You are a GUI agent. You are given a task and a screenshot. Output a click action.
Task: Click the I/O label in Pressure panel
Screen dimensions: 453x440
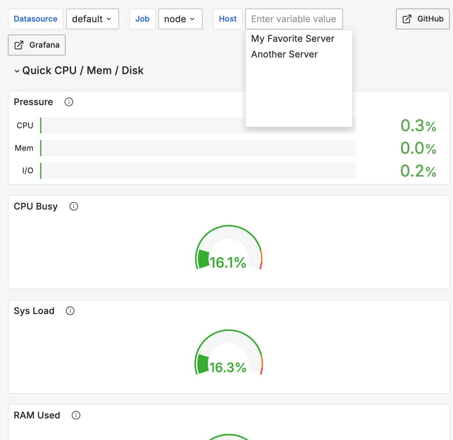[x=28, y=171]
